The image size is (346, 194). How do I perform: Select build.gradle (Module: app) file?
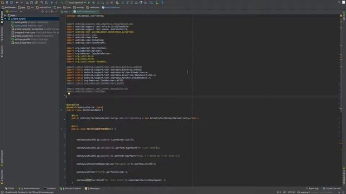pos(27,26)
